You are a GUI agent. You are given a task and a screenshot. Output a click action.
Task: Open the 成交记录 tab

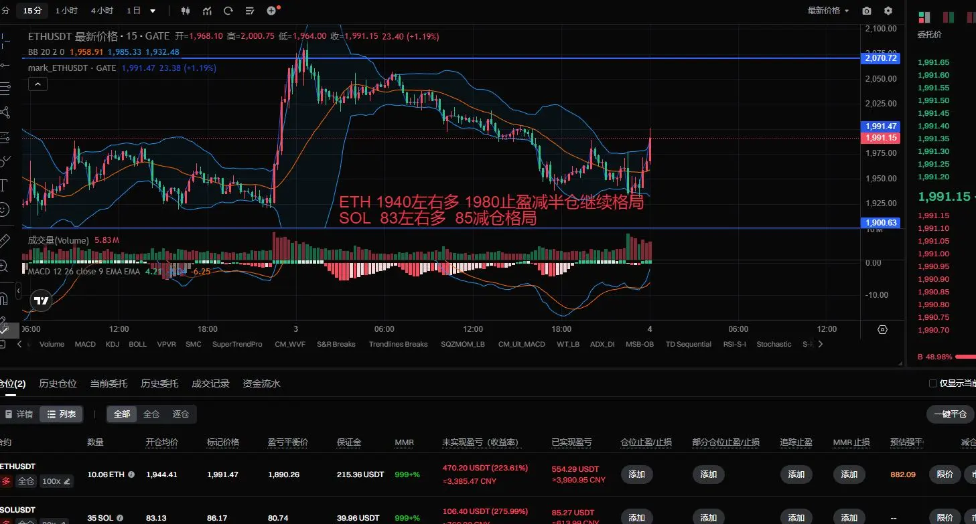(210, 383)
